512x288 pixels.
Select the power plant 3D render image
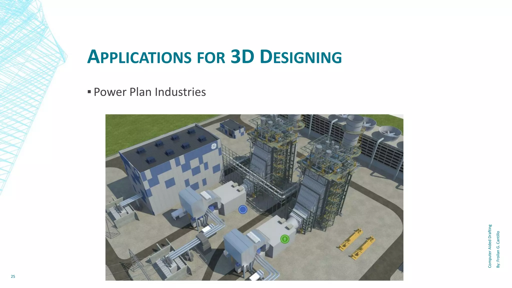coord(254,197)
